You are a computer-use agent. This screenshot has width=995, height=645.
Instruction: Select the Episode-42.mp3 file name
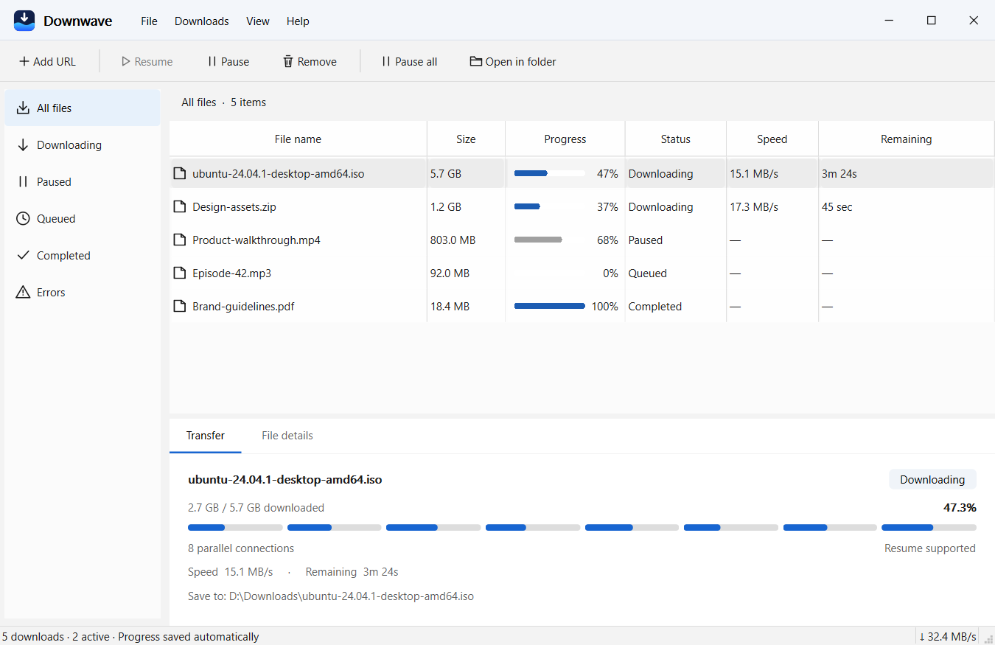coord(232,273)
